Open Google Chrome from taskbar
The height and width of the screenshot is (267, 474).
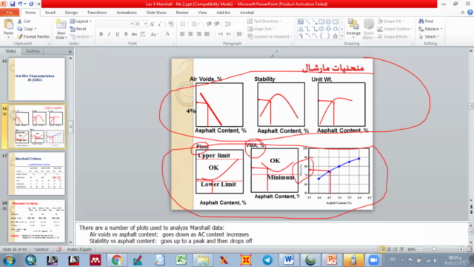116,260
